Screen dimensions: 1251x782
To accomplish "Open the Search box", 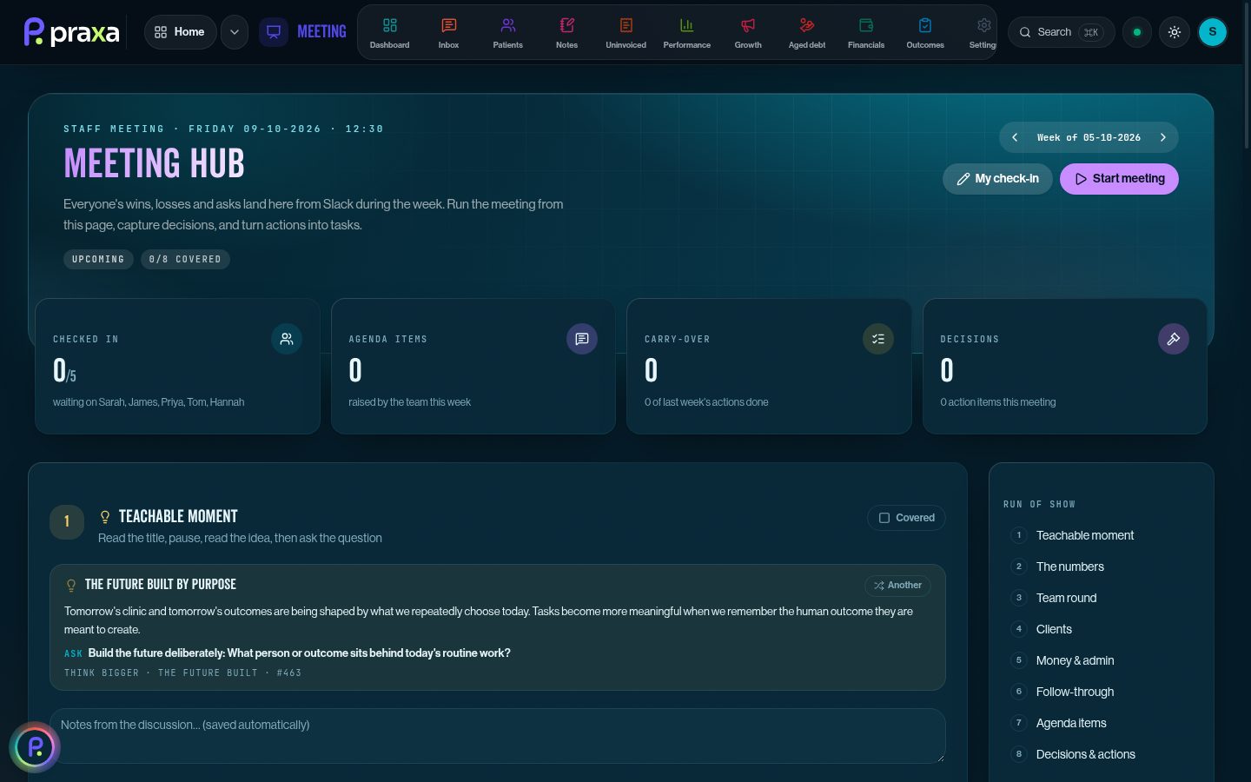I will [x=1061, y=32].
